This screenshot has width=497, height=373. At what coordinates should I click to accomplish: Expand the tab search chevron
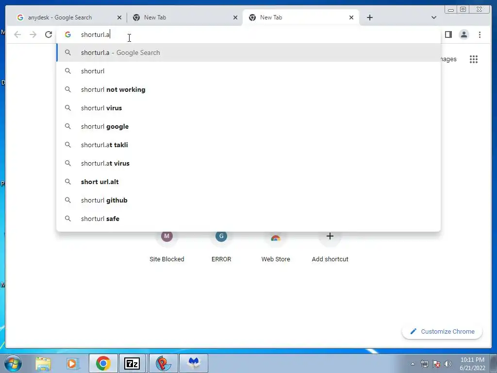click(x=434, y=17)
